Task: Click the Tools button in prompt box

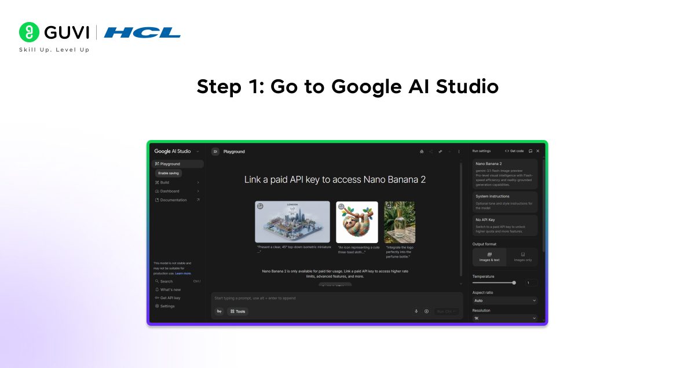Action: pos(238,311)
